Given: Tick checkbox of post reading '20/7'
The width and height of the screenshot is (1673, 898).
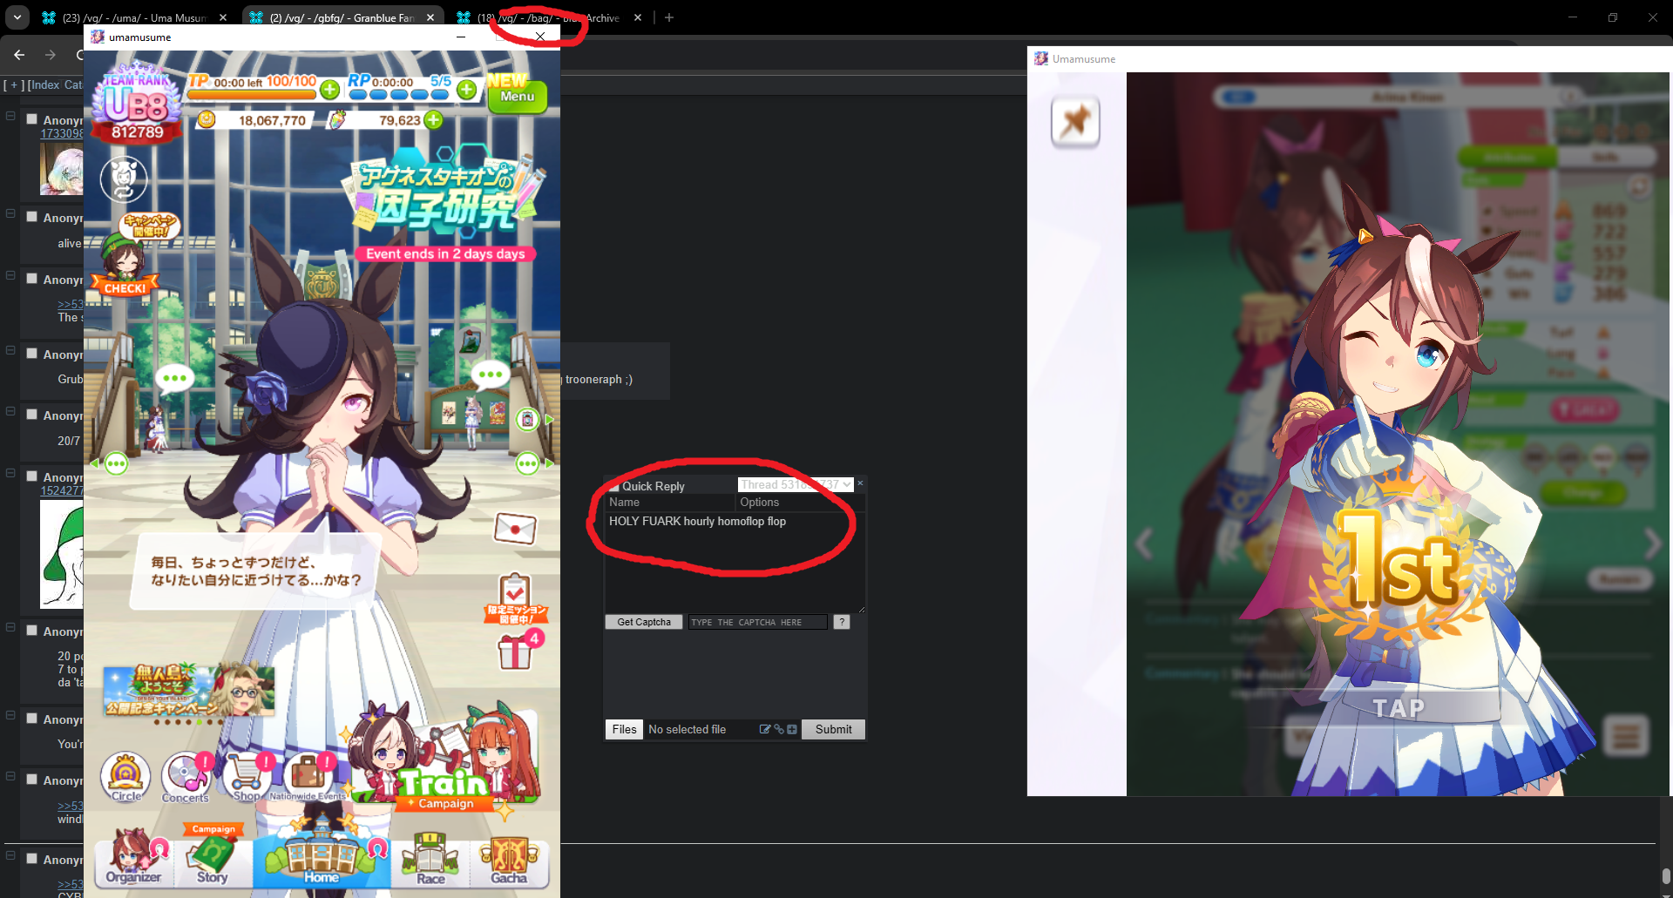Looking at the screenshot, I should coord(31,415).
